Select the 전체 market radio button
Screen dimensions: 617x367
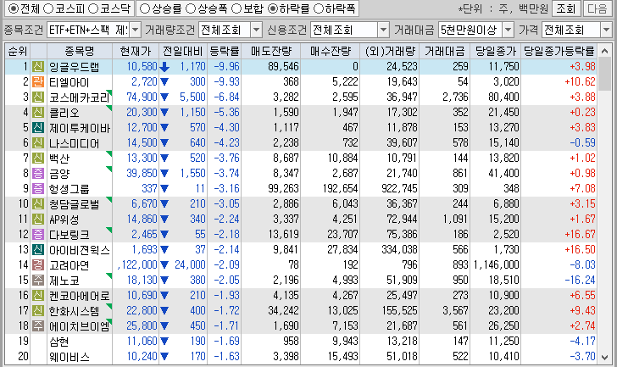click(x=14, y=8)
